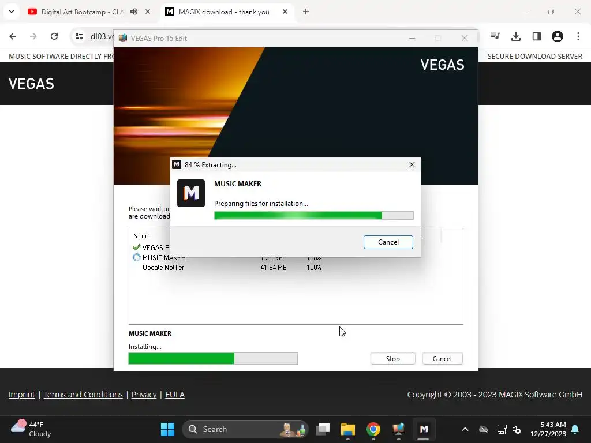Viewport: 591px width, 443px height.
Task: Click the extraction progress bar
Action: pos(313,216)
